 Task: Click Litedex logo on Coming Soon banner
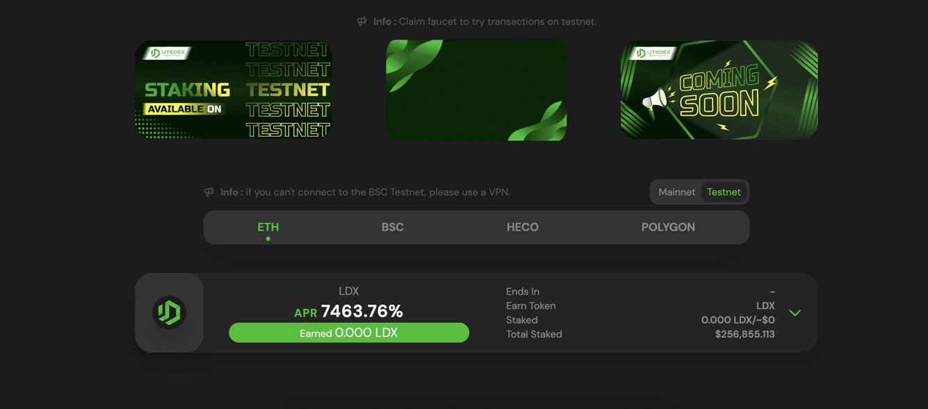653,53
